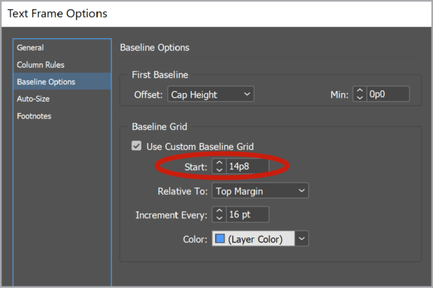The width and height of the screenshot is (433, 288).
Task: Click the Min 0p0 input field
Action: (x=388, y=94)
